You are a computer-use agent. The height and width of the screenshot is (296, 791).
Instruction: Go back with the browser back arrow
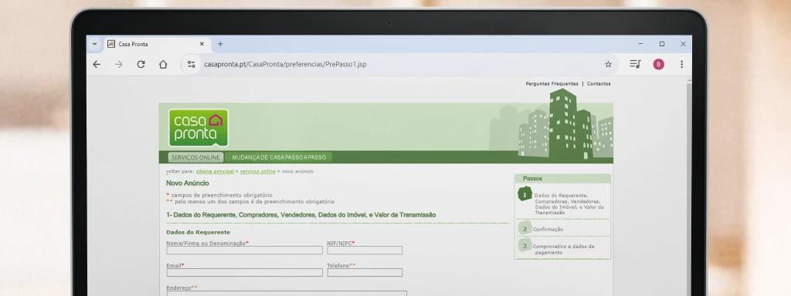tap(97, 64)
